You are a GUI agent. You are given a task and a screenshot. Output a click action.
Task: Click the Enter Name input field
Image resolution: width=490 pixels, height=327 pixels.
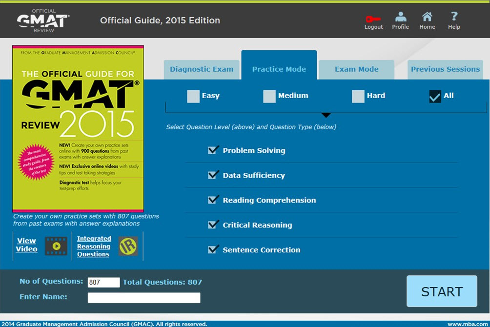144,298
